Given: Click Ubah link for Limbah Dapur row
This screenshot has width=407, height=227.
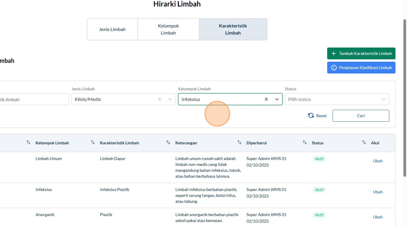Looking at the screenshot, I should click(378, 161).
